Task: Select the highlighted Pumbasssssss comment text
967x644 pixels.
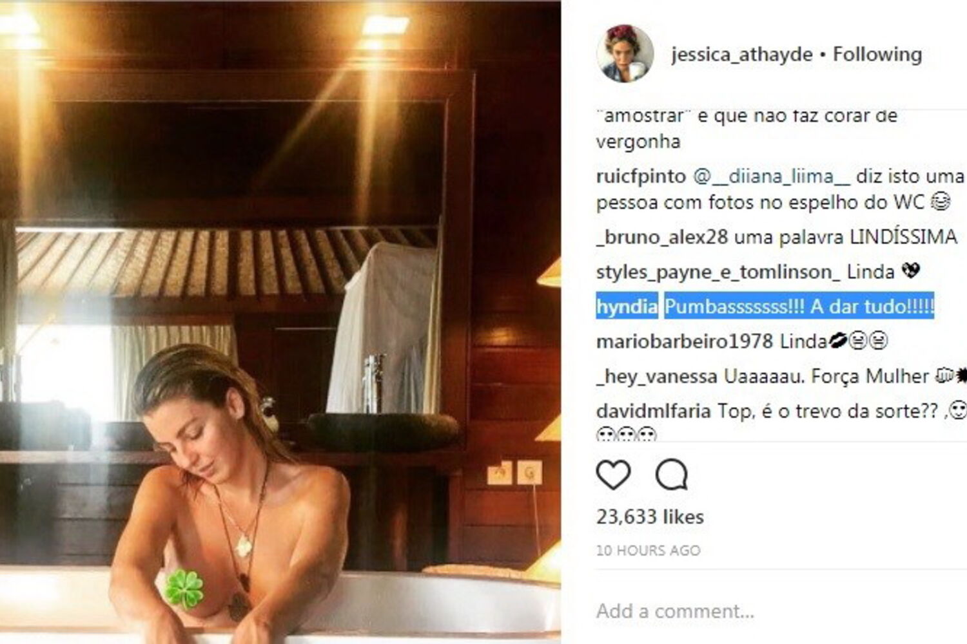Action: (799, 307)
